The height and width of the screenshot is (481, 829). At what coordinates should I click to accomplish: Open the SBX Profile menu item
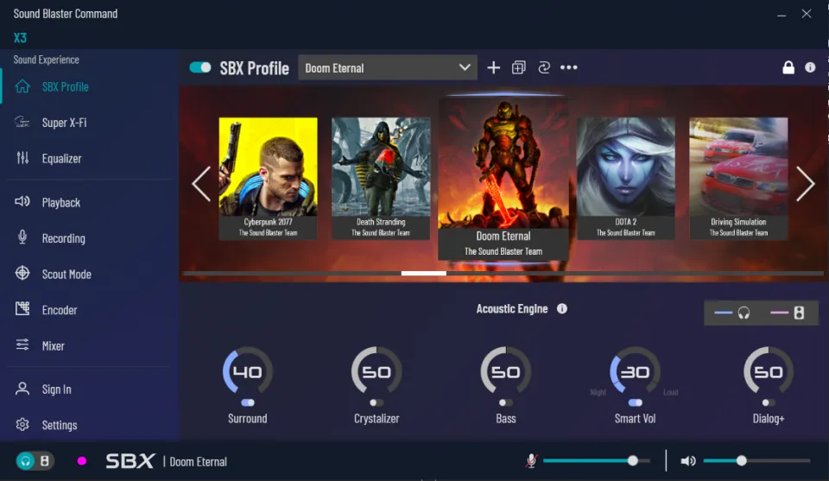coord(65,86)
